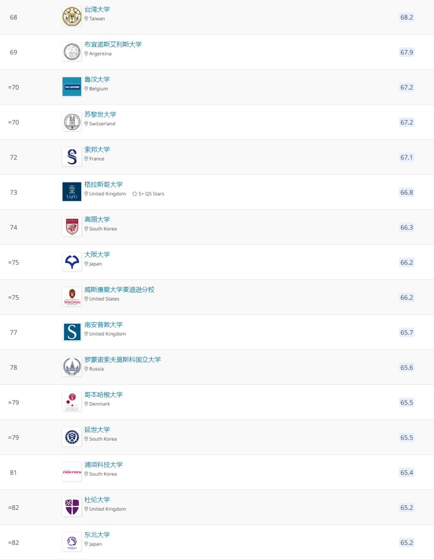The width and height of the screenshot is (434, 560).
Task: Click the POSTECH logo
Action: tap(72, 472)
